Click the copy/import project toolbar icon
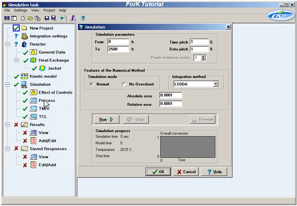The image size is (297, 206). [38, 18]
